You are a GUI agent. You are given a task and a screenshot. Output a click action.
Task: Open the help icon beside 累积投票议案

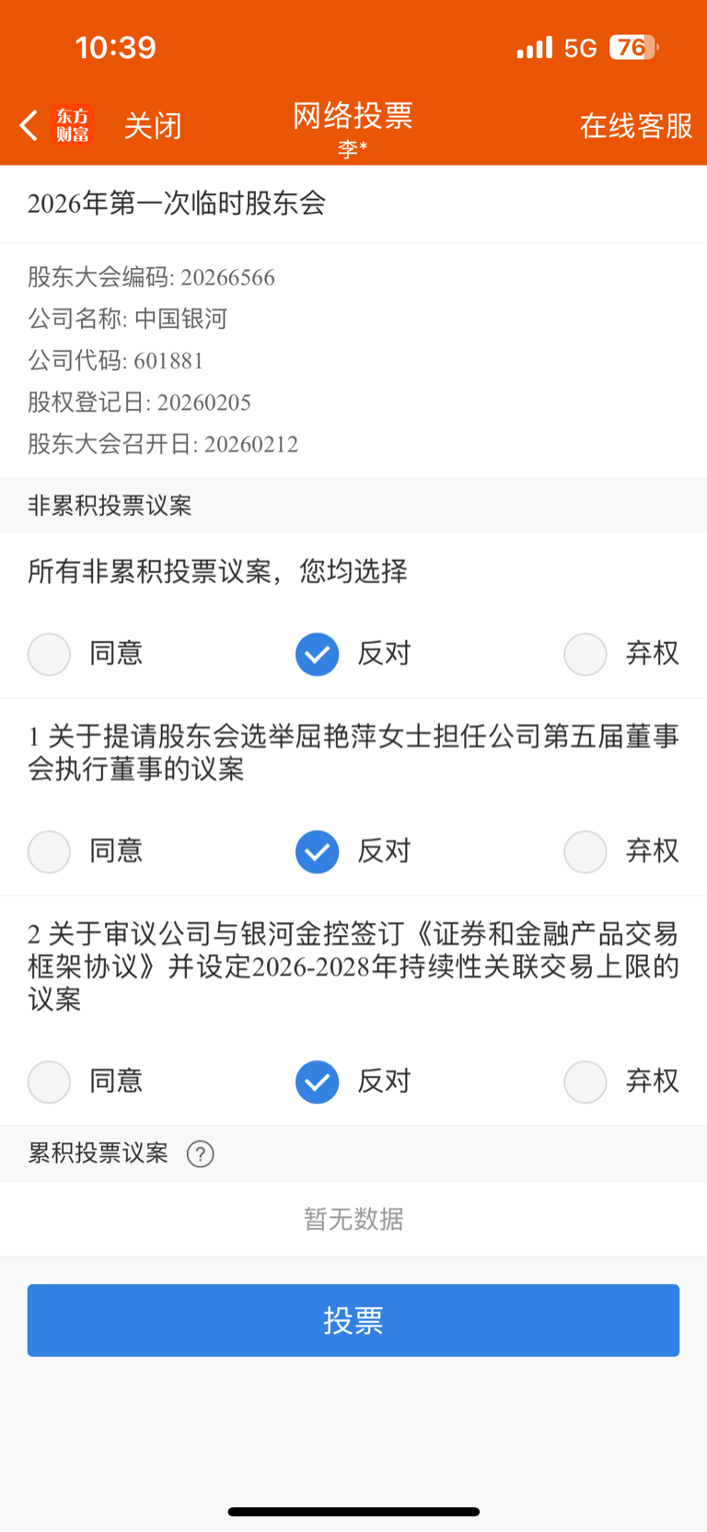coord(200,1153)
